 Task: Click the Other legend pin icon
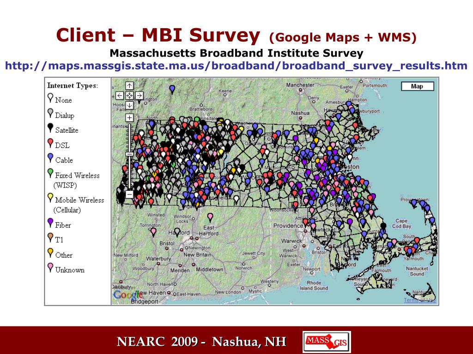pos(50,253)
